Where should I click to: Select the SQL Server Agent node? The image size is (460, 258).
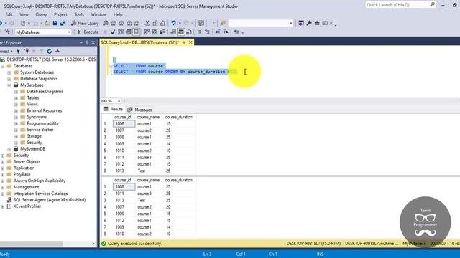pyautogui.click(x=50, y=200)
